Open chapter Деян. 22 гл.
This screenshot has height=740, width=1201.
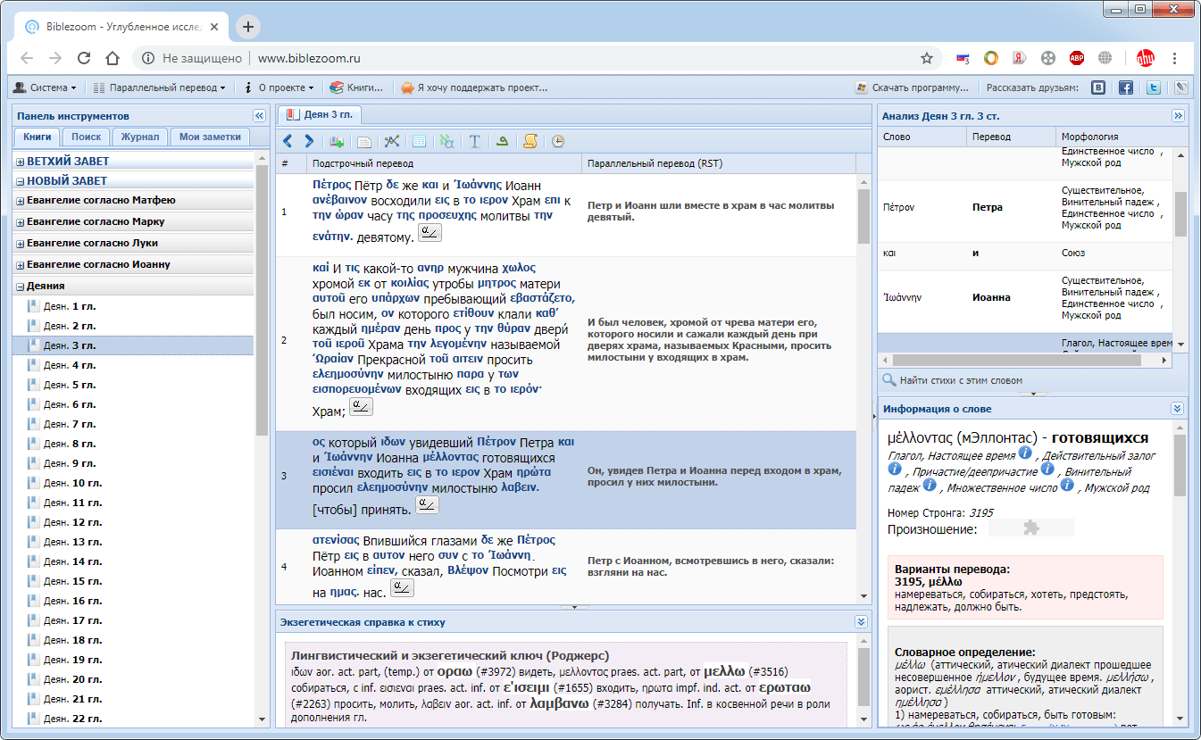tap(72, 719)
